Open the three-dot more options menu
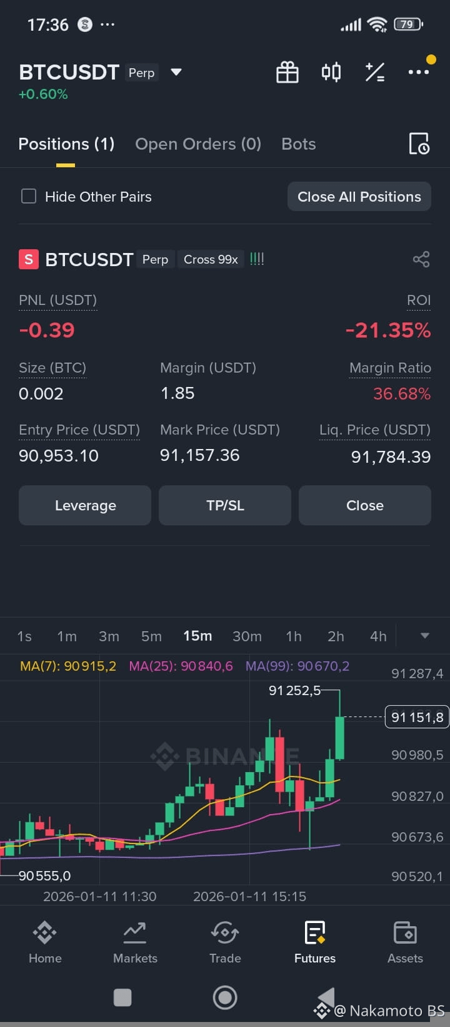Image resolution: width=450 pixels, height=1027 pixels. 419,72
